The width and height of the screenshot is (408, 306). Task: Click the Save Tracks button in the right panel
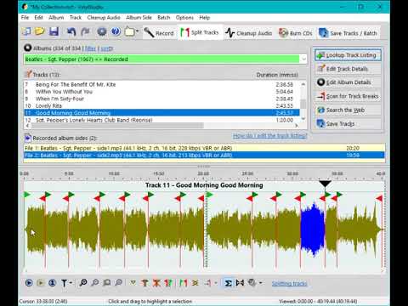click(x=348, y=124)
